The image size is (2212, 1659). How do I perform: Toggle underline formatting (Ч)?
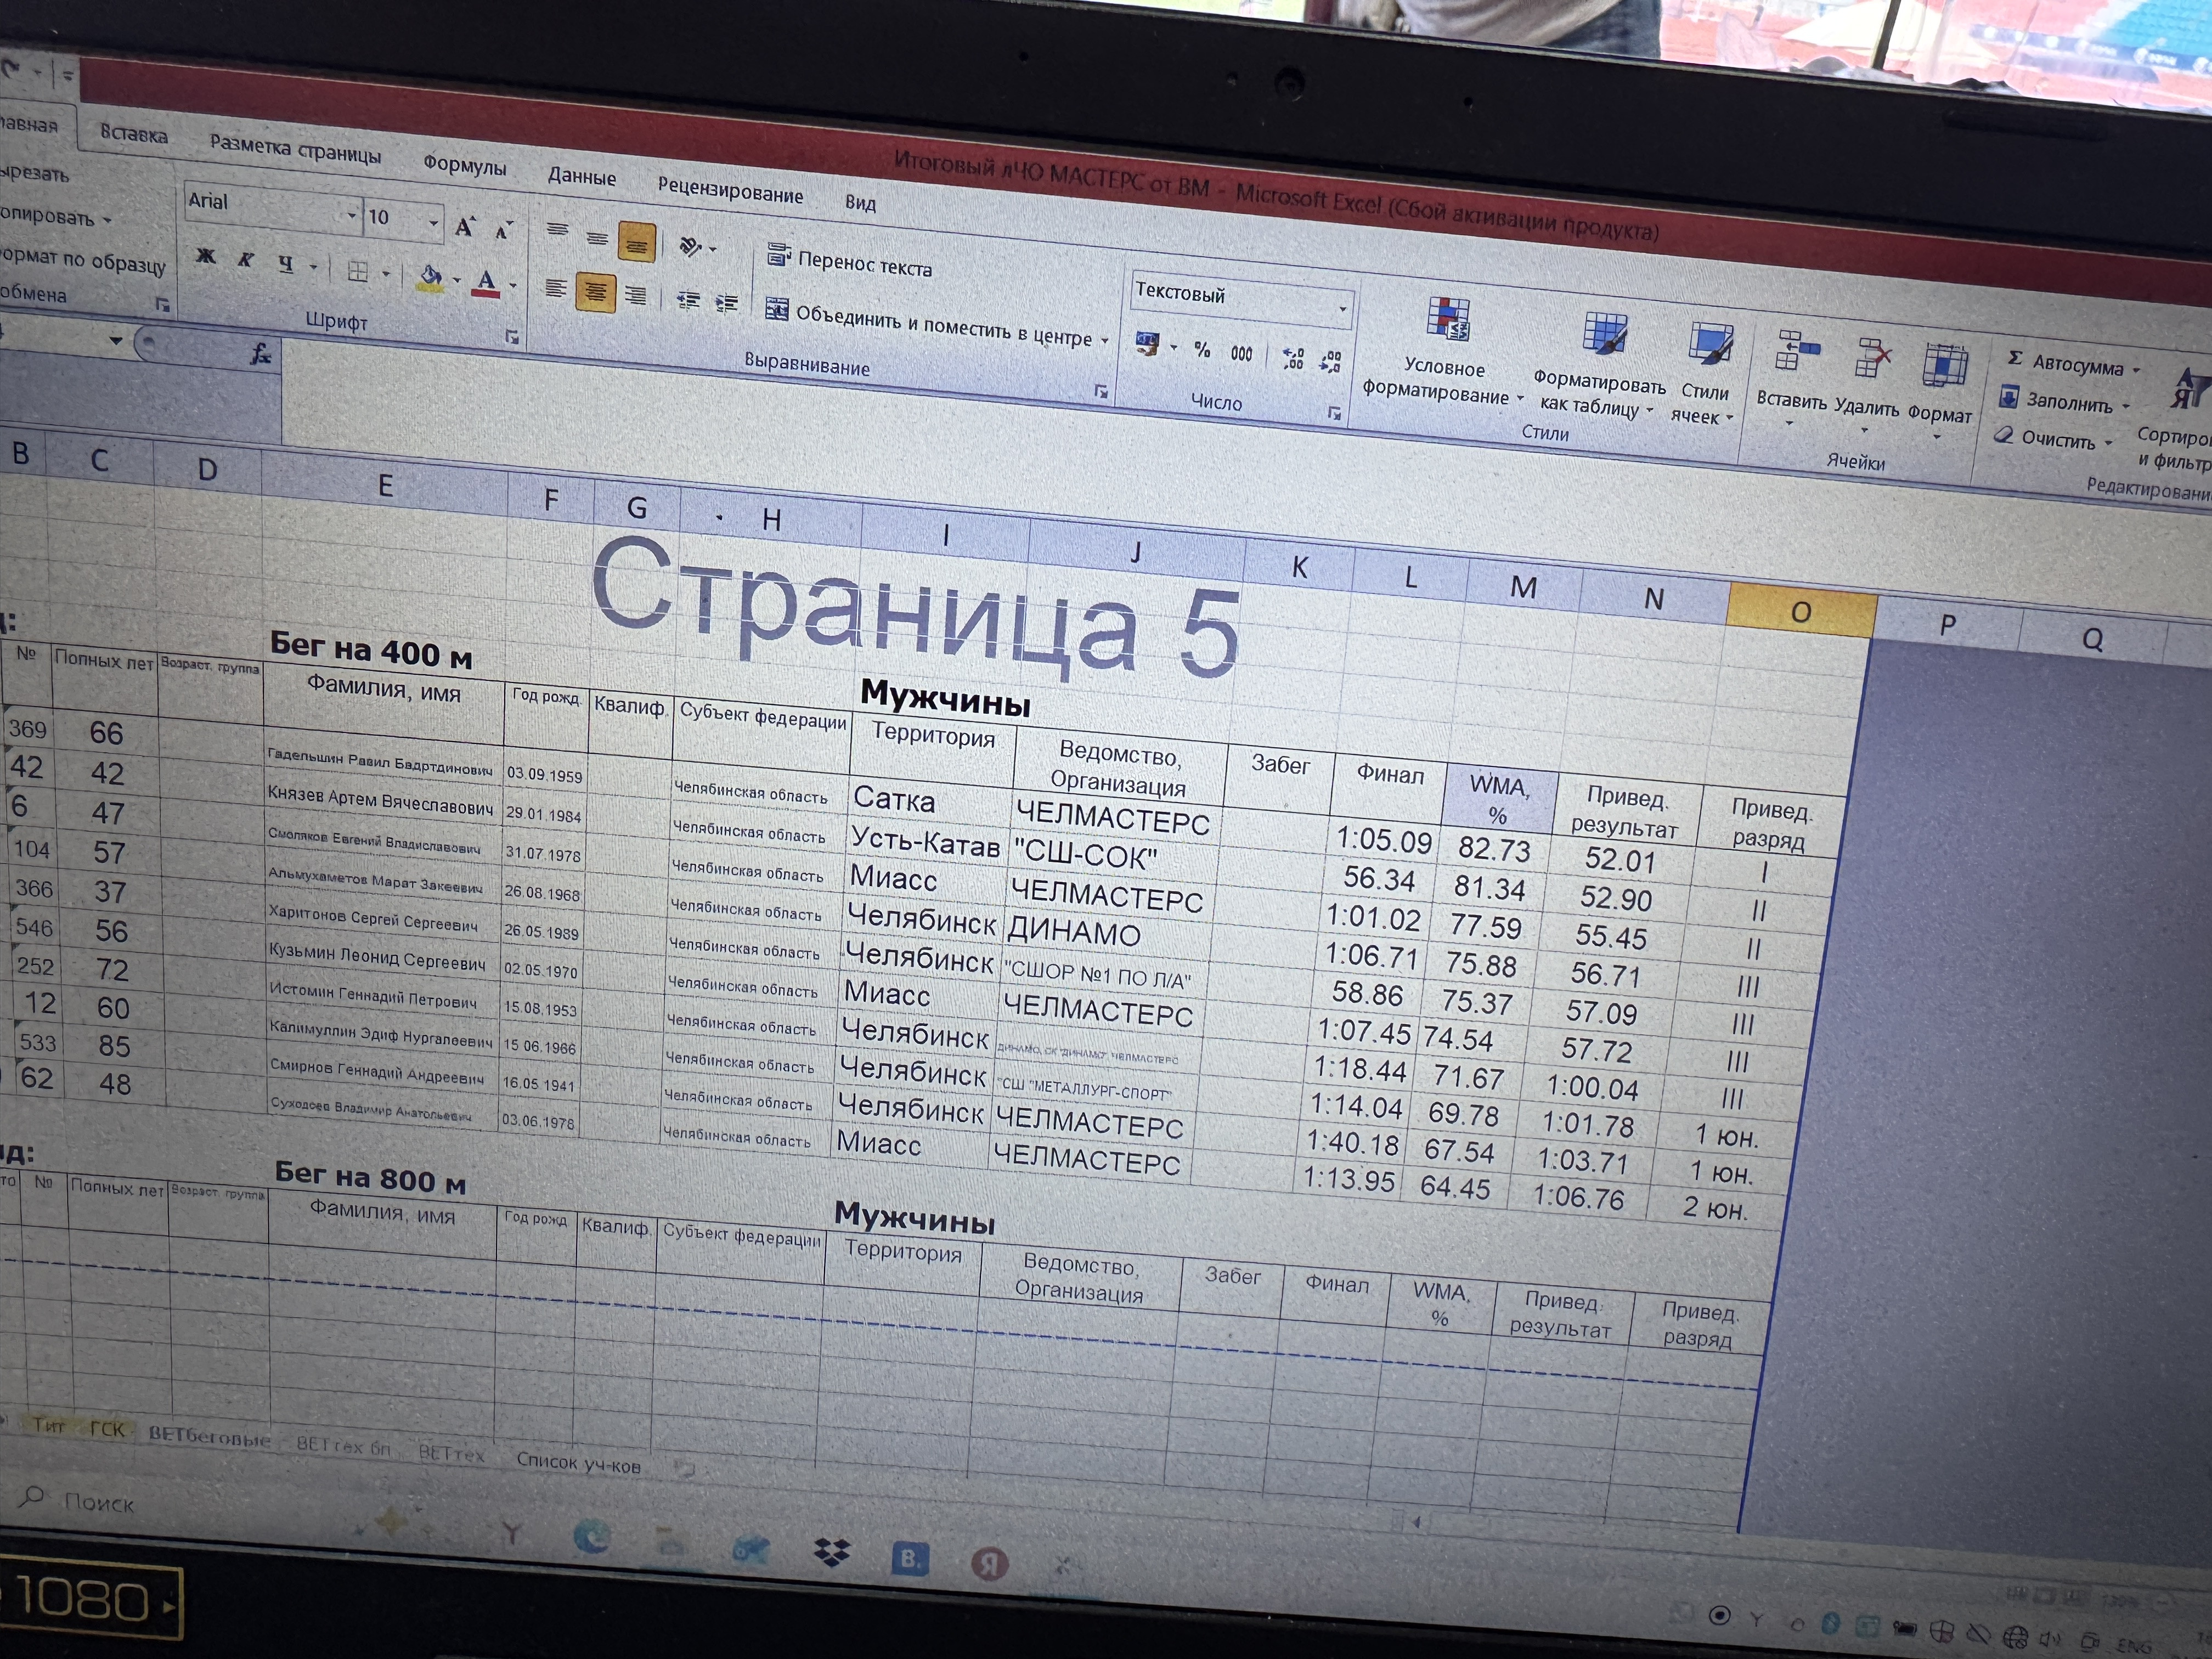[x=286, y=264]
